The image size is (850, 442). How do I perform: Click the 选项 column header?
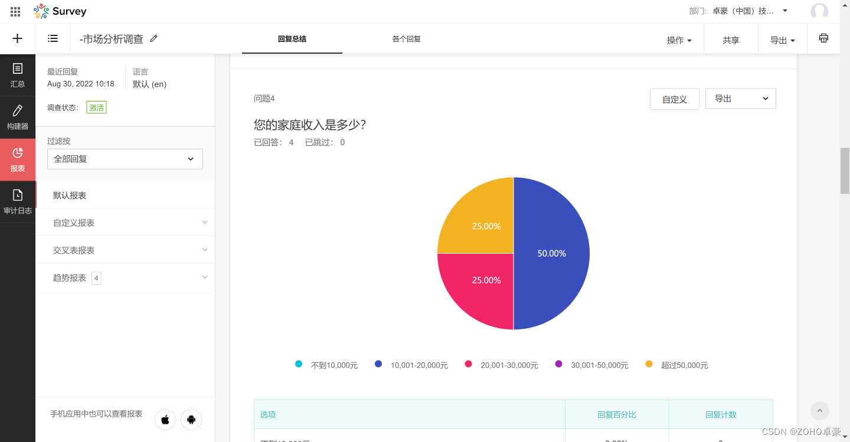click(410, 414)
